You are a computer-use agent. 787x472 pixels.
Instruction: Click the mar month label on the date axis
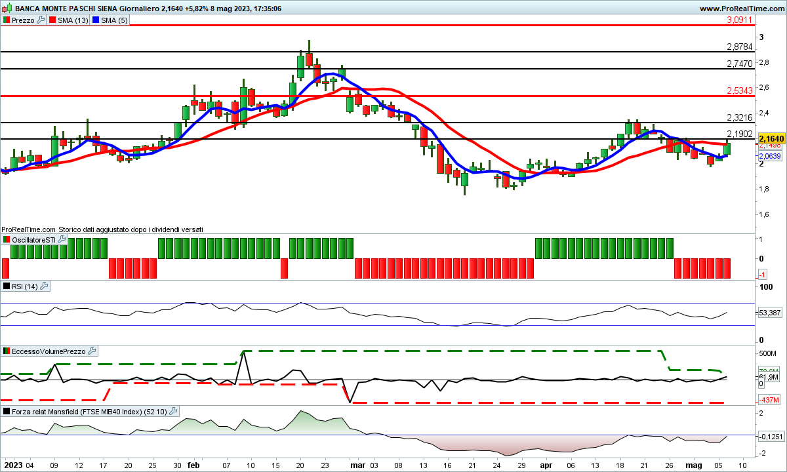(x=357, y=464)
